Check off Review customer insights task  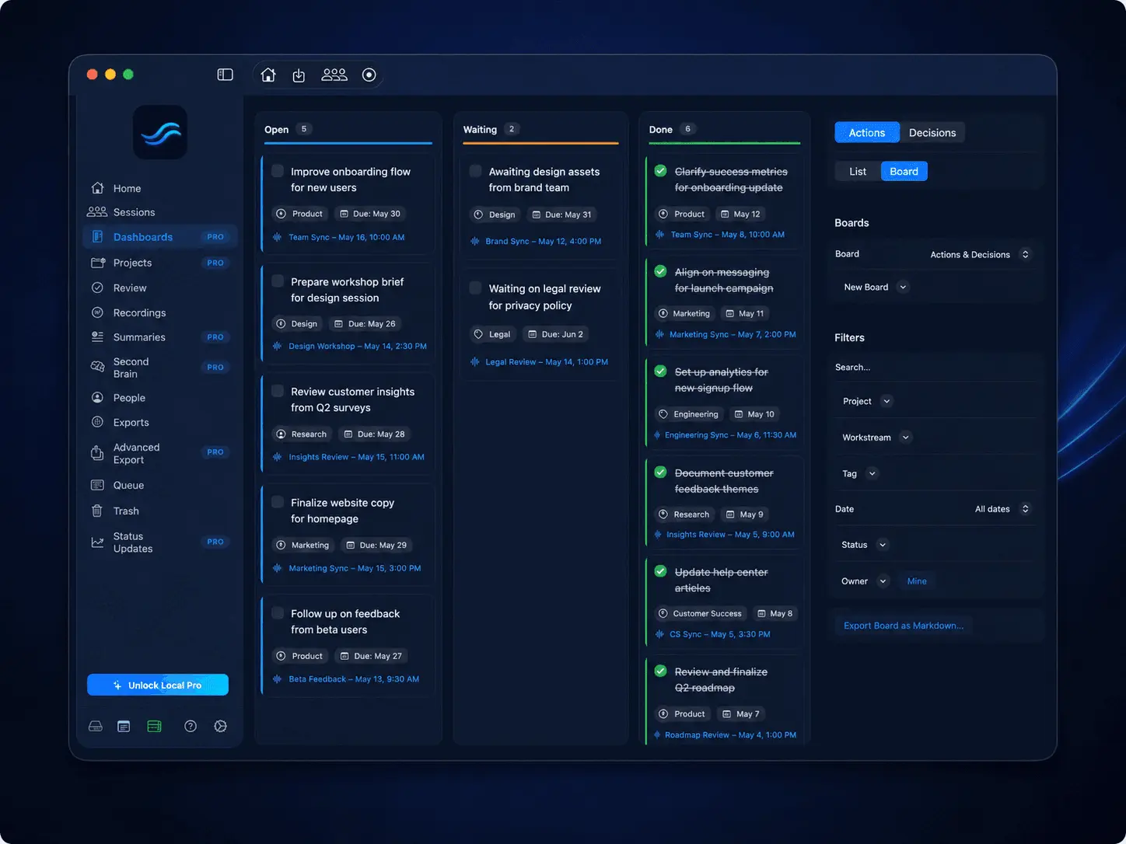[x=278, y=391]
